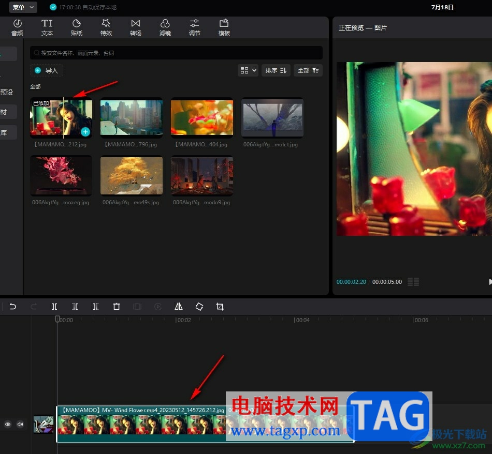Click the 全部 category label
Screen dimensions: 492x454
[35, 86]
